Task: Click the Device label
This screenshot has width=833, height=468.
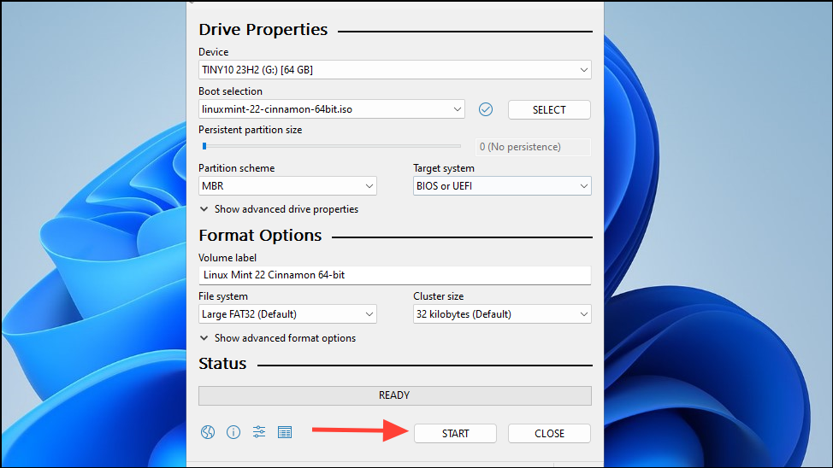Action: [x=214, y=52]
